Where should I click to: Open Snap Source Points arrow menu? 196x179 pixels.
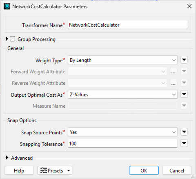click(x=184, y=132)
